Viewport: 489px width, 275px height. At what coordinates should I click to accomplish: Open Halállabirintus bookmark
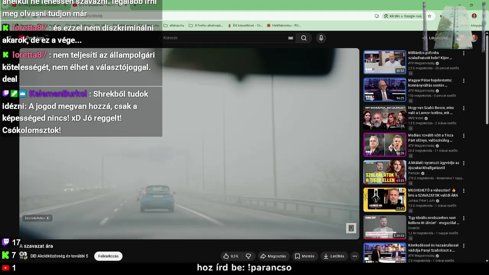click(x=283, y=26)
